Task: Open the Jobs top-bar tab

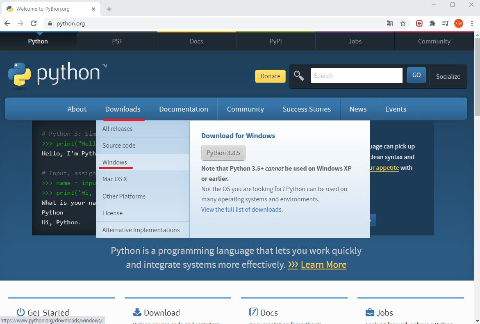Action: coord(355,41)
